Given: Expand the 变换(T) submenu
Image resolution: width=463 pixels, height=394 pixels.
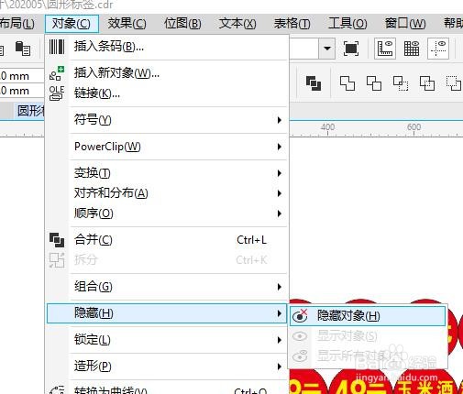Looking at the screenshot, I should (x=167, y=173).
